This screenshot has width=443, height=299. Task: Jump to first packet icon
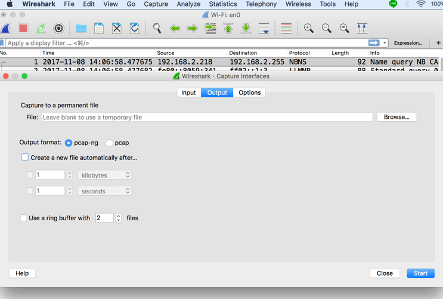[228, 28]
